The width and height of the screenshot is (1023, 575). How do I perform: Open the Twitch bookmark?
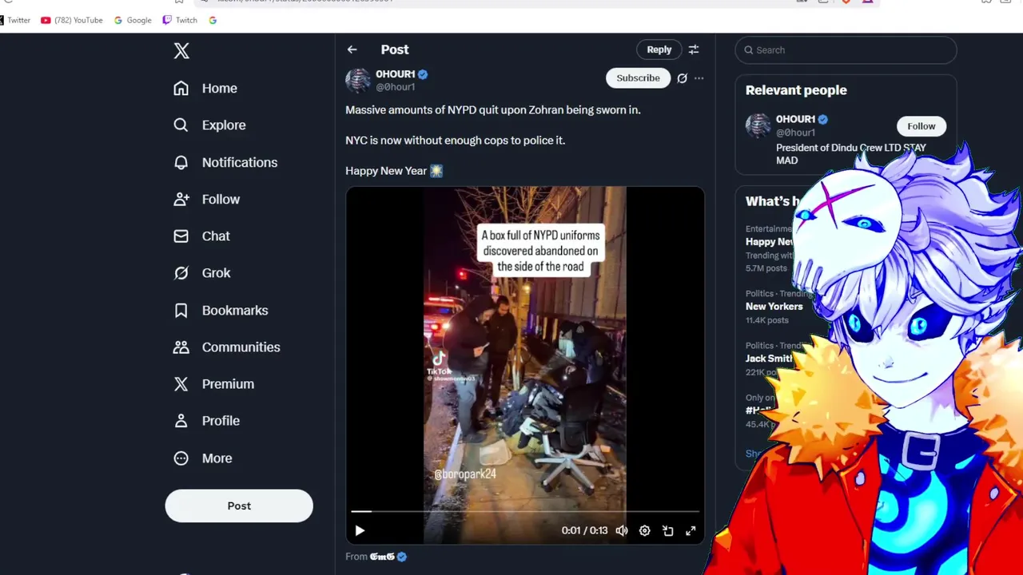(180, 20)
